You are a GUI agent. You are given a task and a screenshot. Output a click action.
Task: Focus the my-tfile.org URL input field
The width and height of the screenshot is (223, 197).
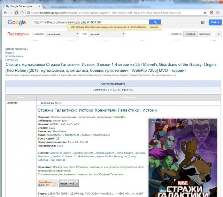tap(91, 22)
